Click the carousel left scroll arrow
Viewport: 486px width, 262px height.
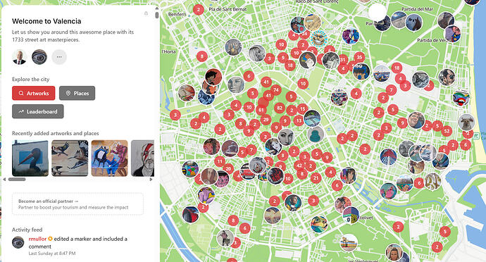click(4, 179)
